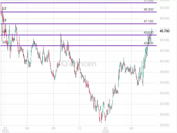Click the 32.000 price axis value

pyautogui.click(x=164, y=104)
